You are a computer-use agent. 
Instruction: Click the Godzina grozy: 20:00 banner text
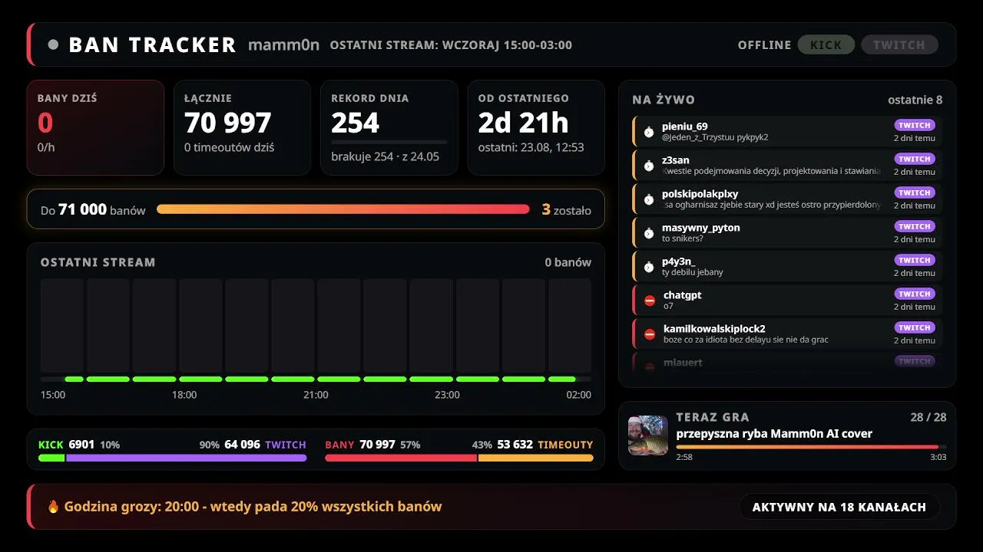click(x=253, y=507)
